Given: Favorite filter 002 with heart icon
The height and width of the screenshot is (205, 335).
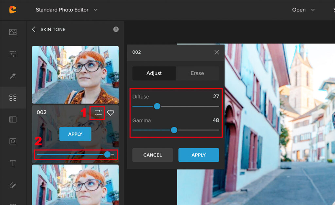Looking at the screenshot, I should [111, 113].
